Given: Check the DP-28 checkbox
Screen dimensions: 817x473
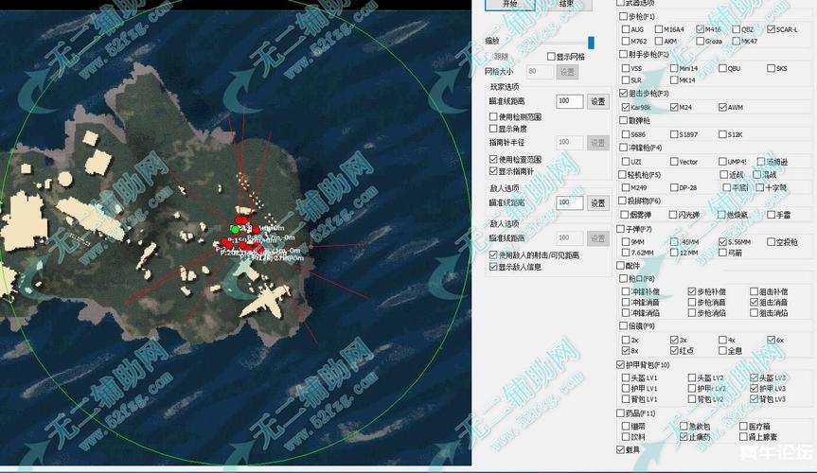Looking at the screenshot, I should (x=674, y=187).
